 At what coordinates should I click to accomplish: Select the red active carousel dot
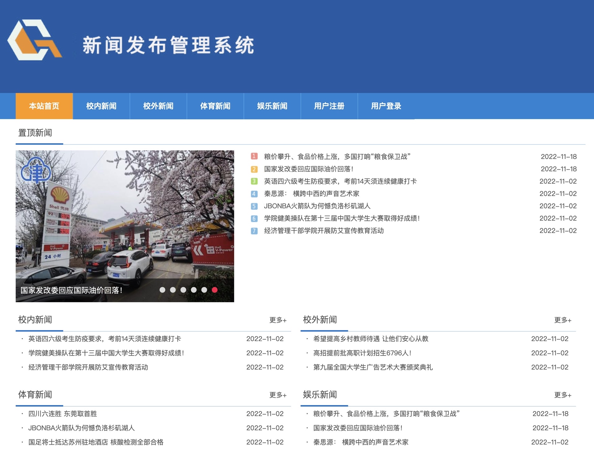pyautogui.click(x=215, y=290)
